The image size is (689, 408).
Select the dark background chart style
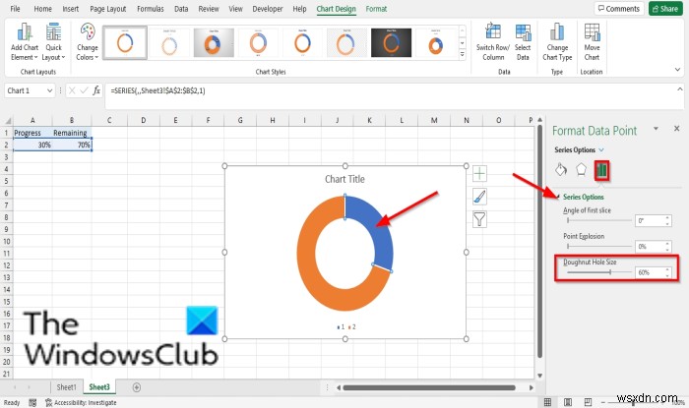pyautogui.click(x=391, y=42)
